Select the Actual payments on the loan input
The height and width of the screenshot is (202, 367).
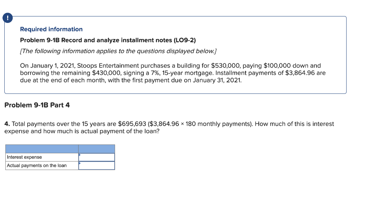[97, 165]
